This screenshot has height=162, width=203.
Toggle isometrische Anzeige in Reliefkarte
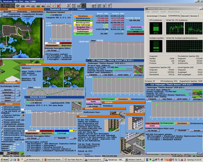pyautogui.click(x=21, y=14)
